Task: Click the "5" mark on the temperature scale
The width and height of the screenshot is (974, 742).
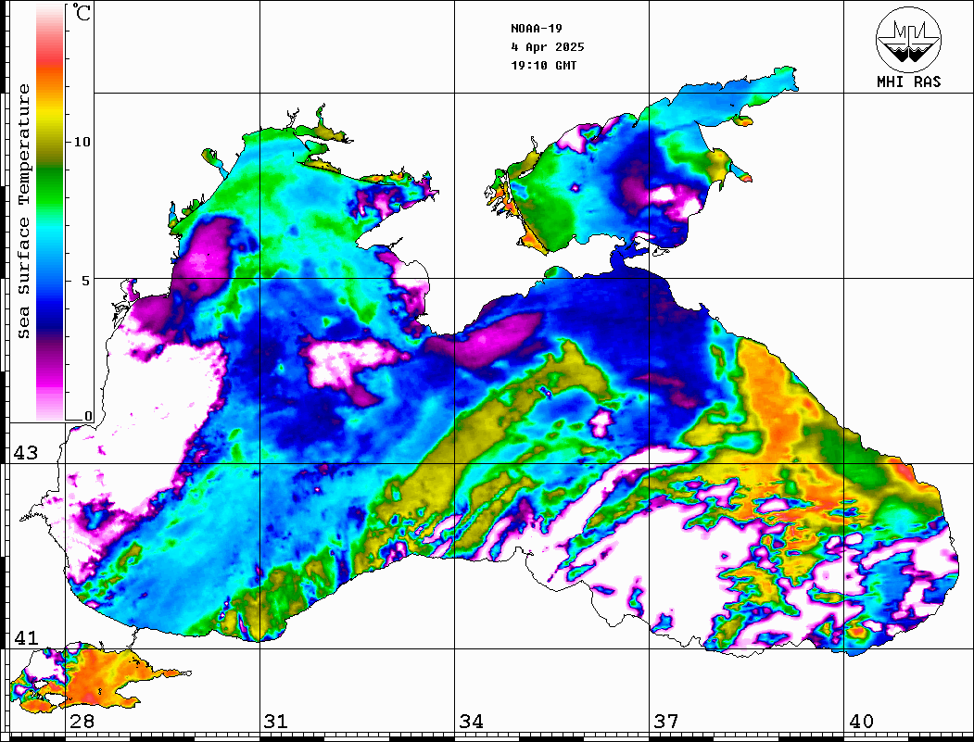Action: tap(86, 281)
